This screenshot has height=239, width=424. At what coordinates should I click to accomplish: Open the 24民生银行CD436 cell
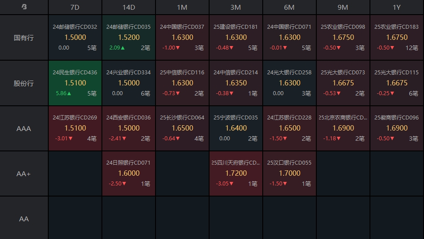pyautogui.click(x=75, y=83)
